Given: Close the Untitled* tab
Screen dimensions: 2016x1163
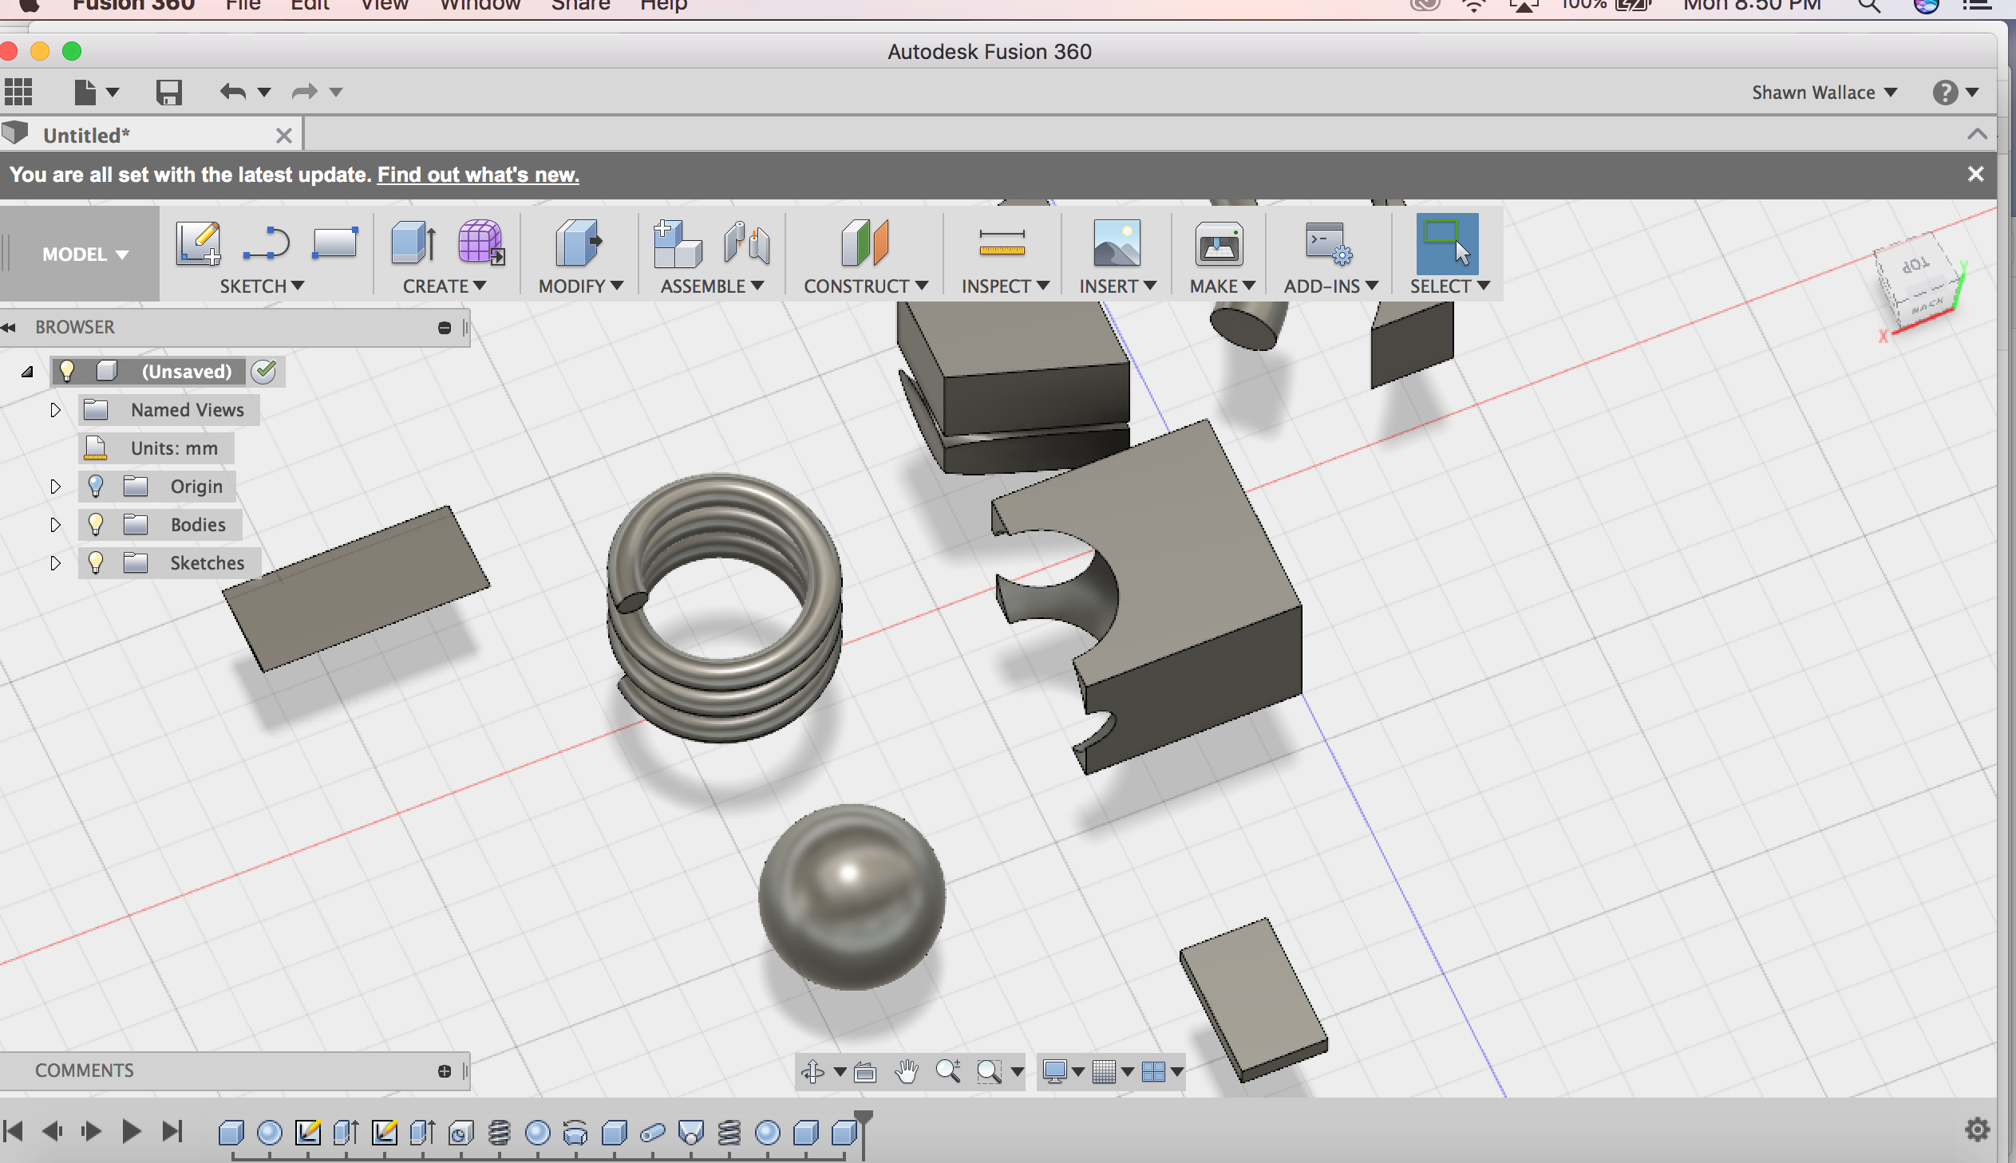Looking at the screenshot, I should 283,136.
